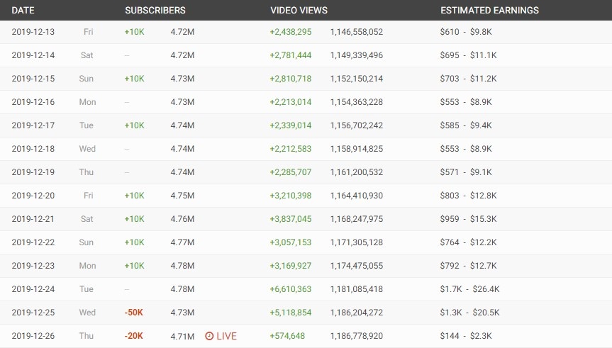
Task: Click the +3,837,045 views gain
Action: [291, 219]
